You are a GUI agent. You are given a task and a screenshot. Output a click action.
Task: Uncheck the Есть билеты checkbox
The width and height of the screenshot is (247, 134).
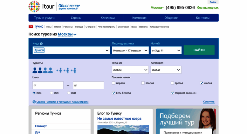tap(113, 93)
